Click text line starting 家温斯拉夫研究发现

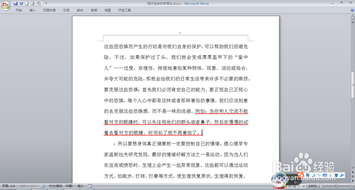pos(176,155)
